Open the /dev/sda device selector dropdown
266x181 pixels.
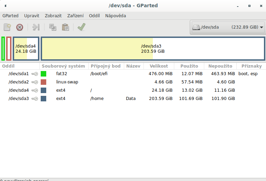point(227,27)
